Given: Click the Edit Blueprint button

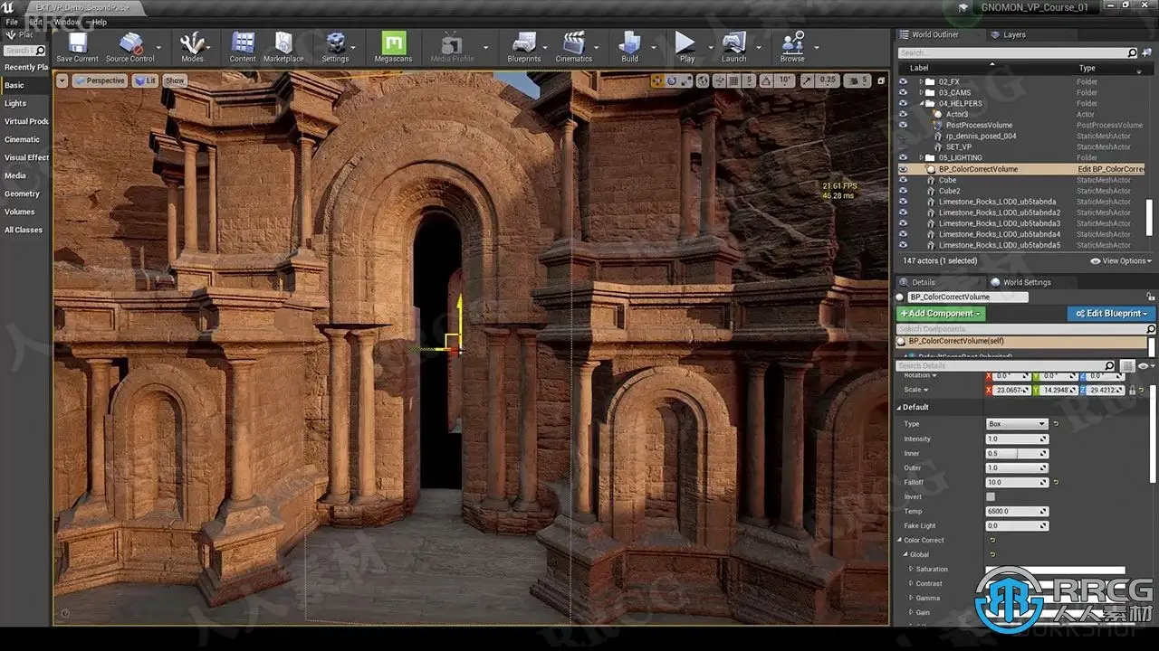Looking at the screenshot, I should [1111, 314].
